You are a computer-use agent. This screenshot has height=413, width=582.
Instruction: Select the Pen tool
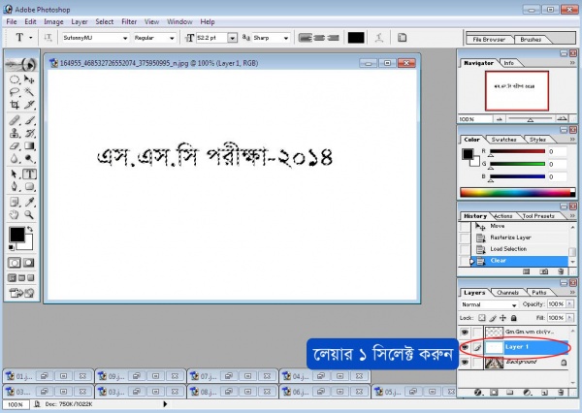click(x=15, y=187)
